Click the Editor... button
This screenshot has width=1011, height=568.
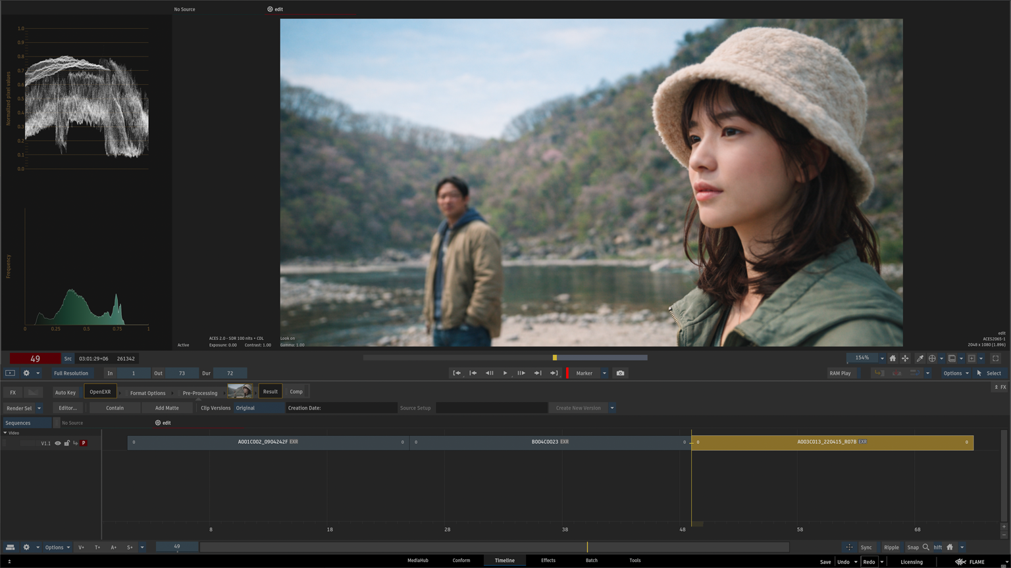click(68, 408)
